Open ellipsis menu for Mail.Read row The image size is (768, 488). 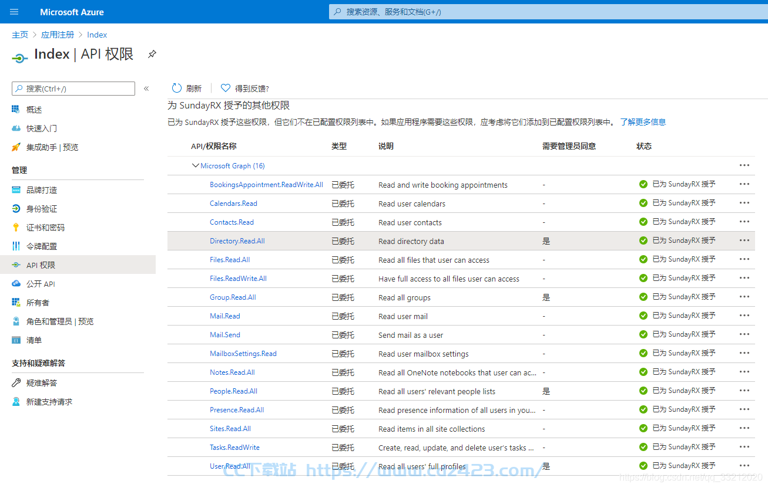[x=744, y=316]
